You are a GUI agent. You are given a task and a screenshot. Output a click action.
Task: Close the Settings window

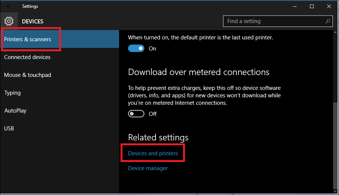click(x=329, y=6)
